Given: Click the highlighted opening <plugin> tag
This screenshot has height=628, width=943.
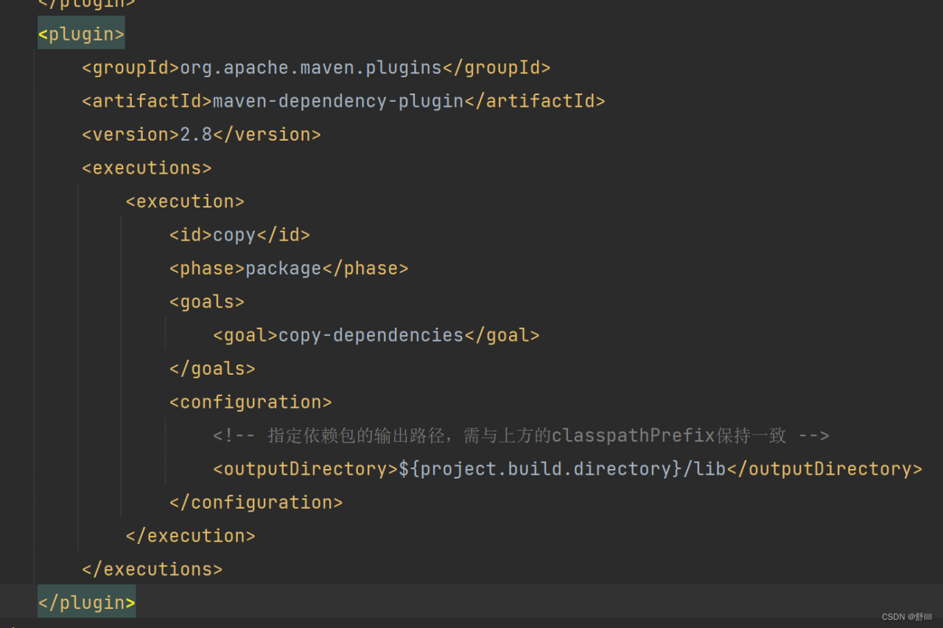Looking at the screenshot, I should pyautogui.click(x=81, y=34).
